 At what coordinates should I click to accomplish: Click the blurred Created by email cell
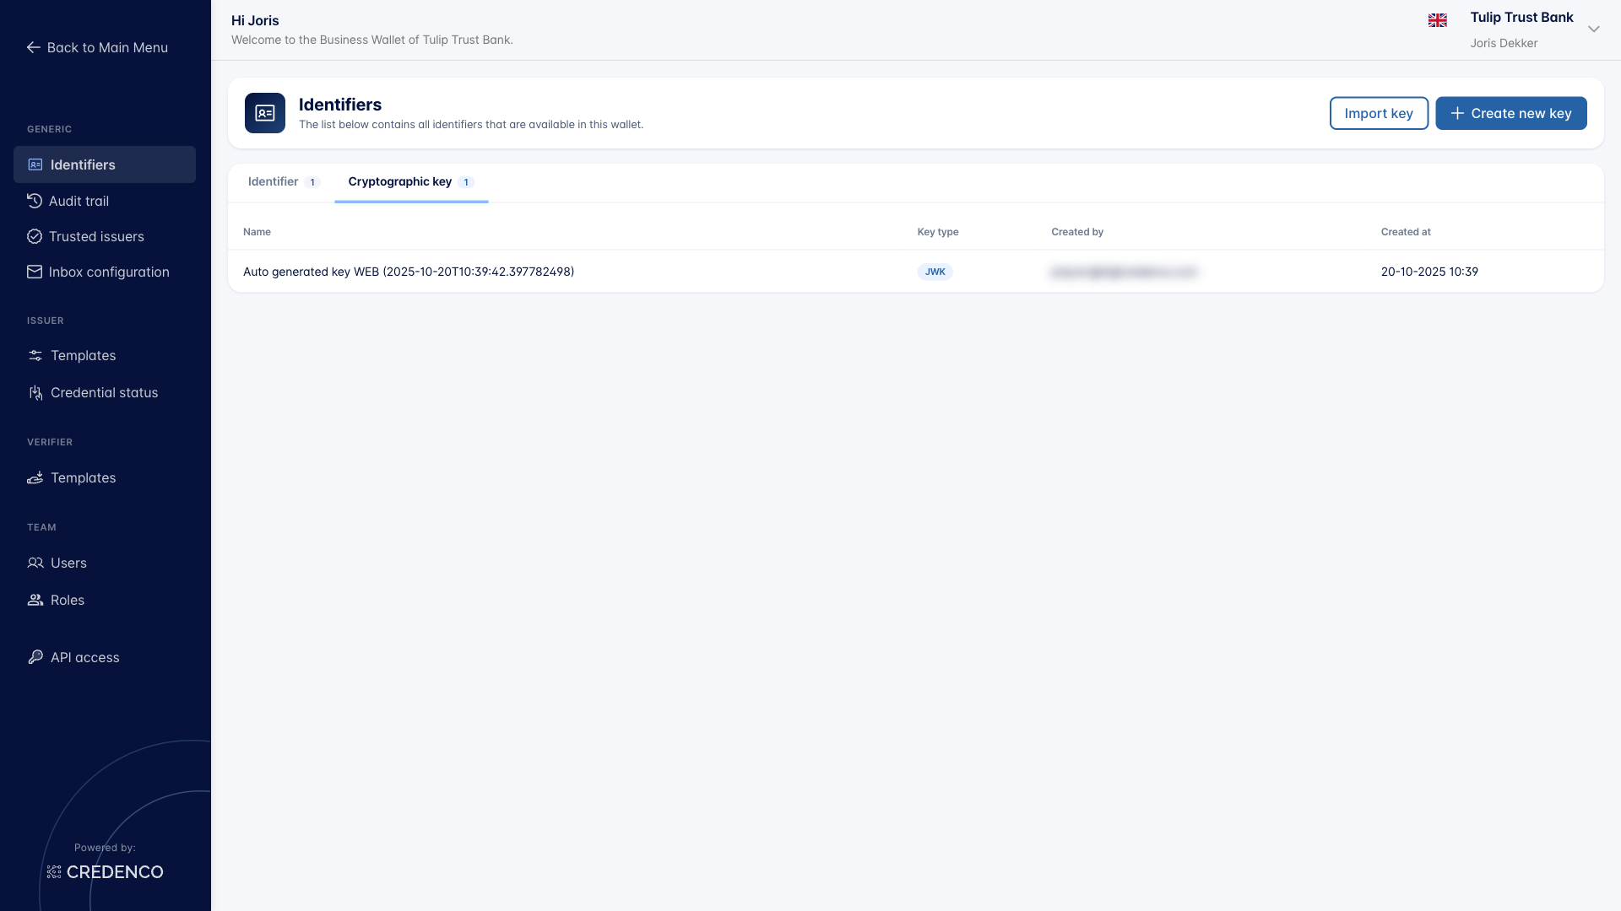coord(1124,272)
